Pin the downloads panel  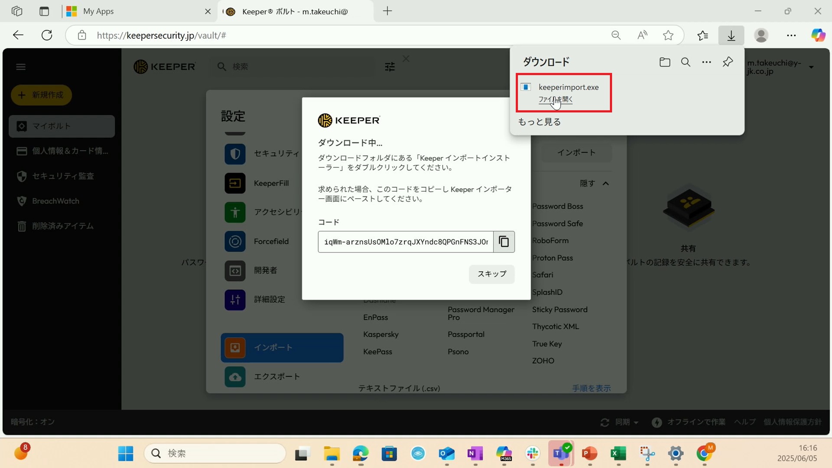tap(728, 62)
